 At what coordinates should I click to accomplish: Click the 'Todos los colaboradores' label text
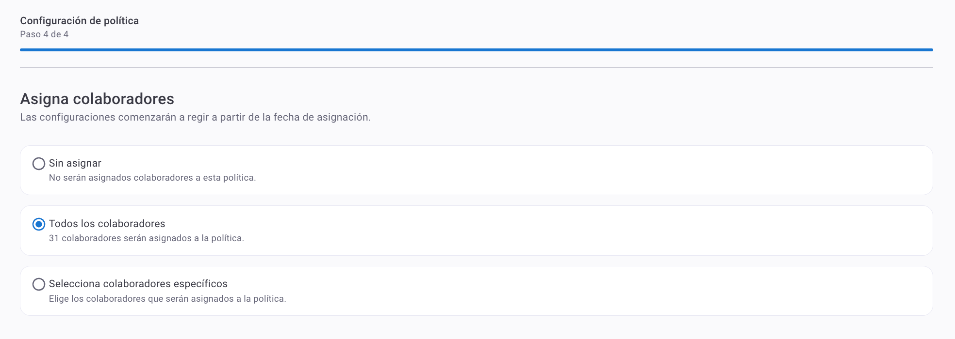coord(107,224)
